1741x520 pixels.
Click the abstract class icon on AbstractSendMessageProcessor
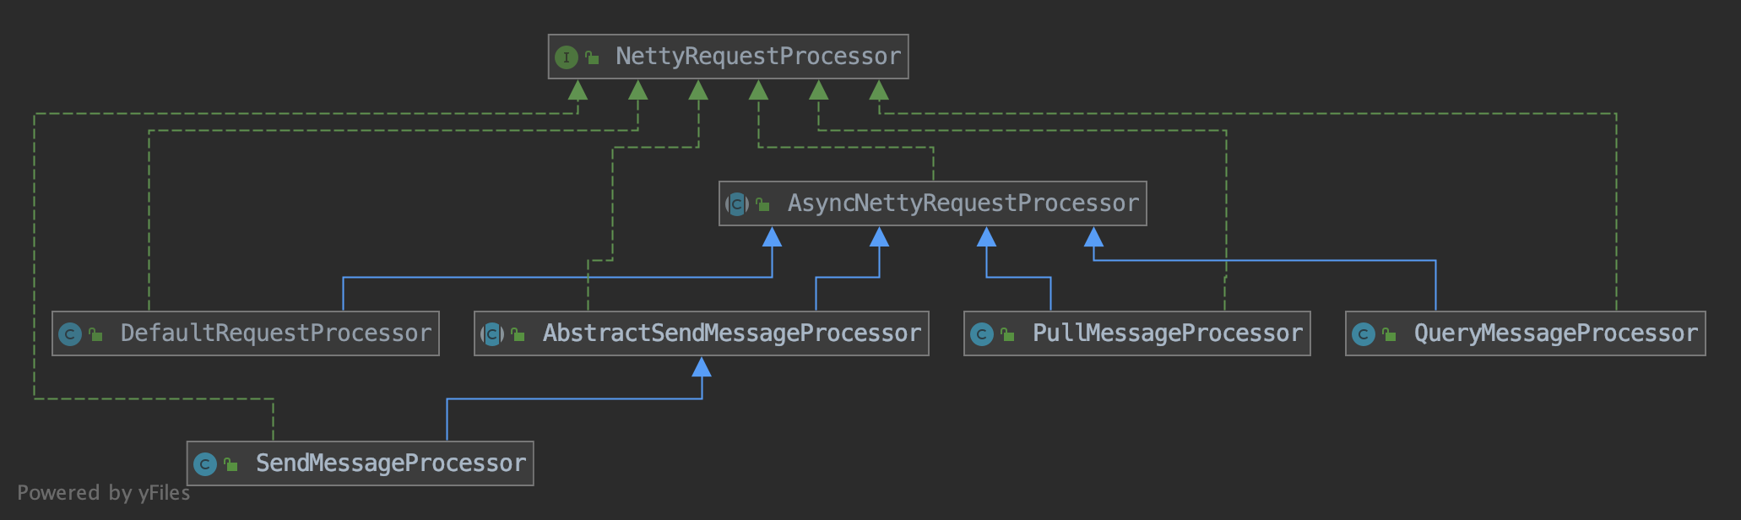[492, 334]
